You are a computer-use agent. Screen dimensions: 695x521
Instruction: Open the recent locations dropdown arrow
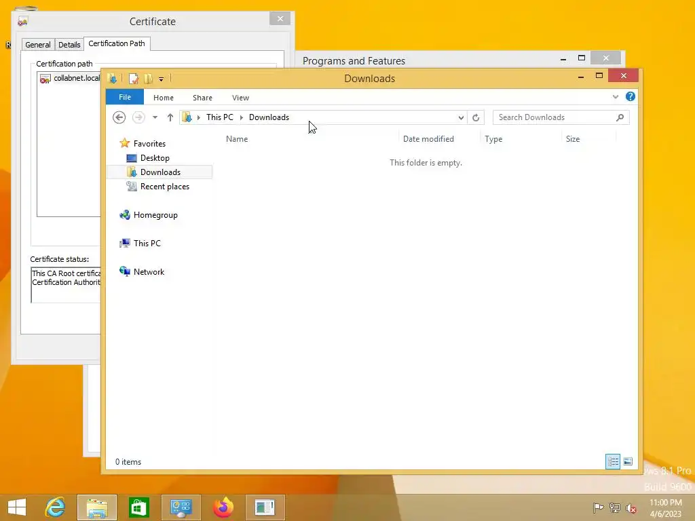[155, 117]
